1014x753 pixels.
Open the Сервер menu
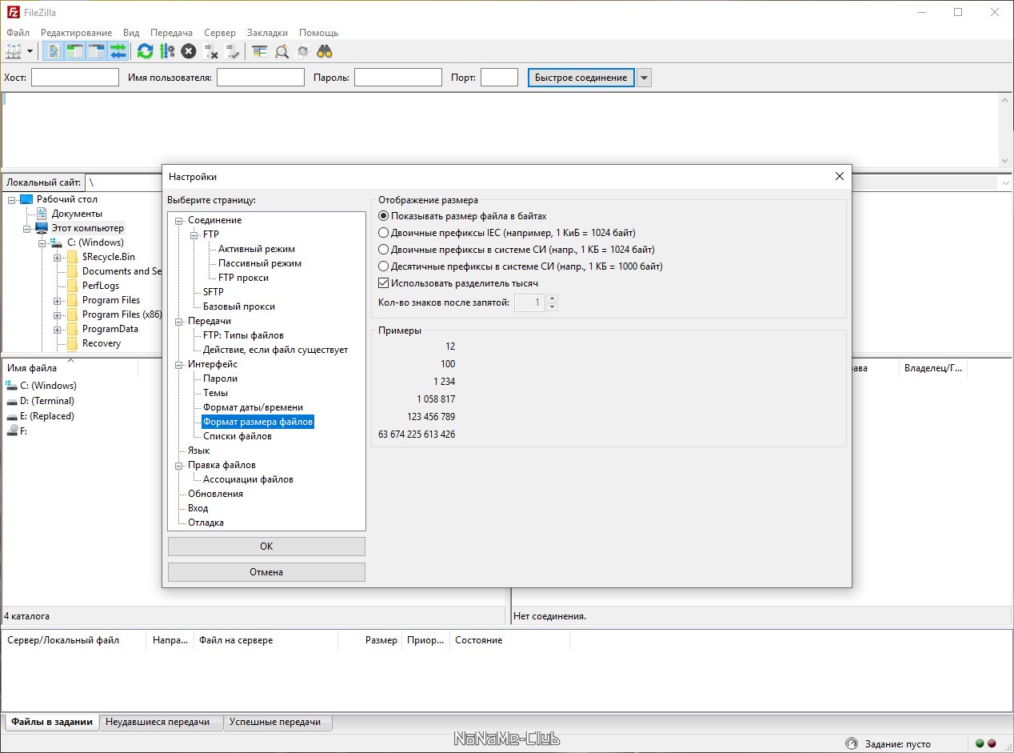pos(220,33)
